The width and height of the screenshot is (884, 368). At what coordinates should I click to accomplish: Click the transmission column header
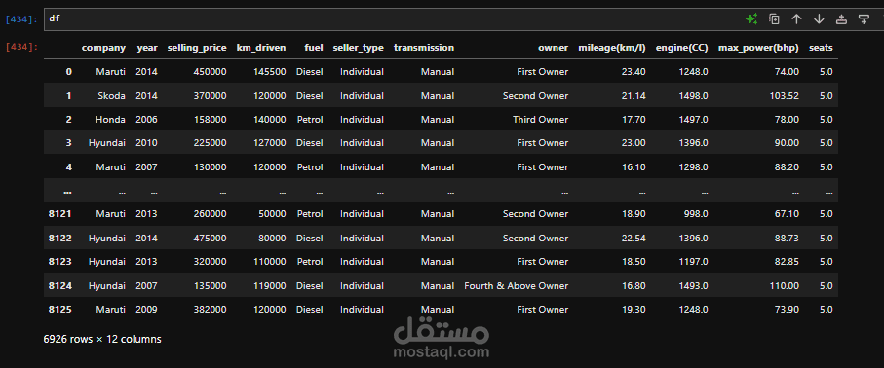423,48
